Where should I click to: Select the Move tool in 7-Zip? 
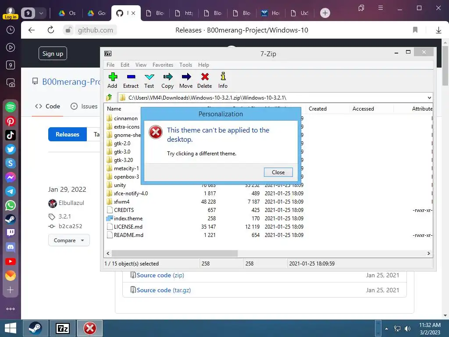186,80
